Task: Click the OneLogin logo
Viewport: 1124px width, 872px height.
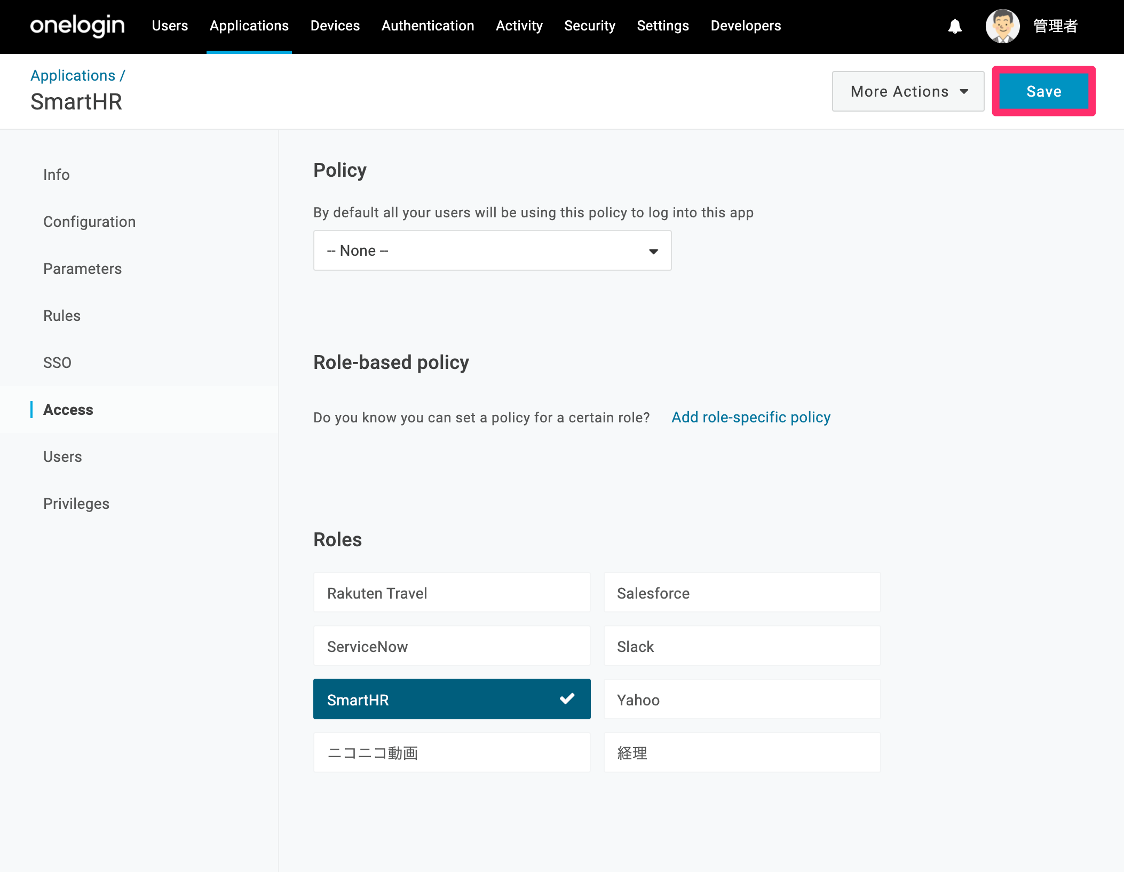Action: pos(77,26)
